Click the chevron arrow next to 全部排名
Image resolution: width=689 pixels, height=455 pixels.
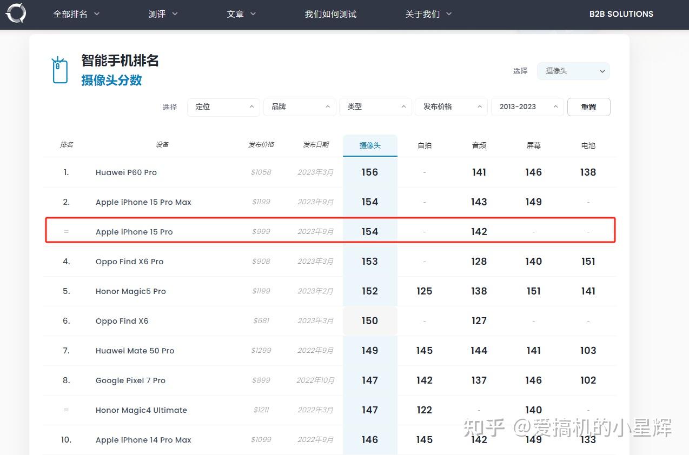pyautogui.click(x=97, y=14)
